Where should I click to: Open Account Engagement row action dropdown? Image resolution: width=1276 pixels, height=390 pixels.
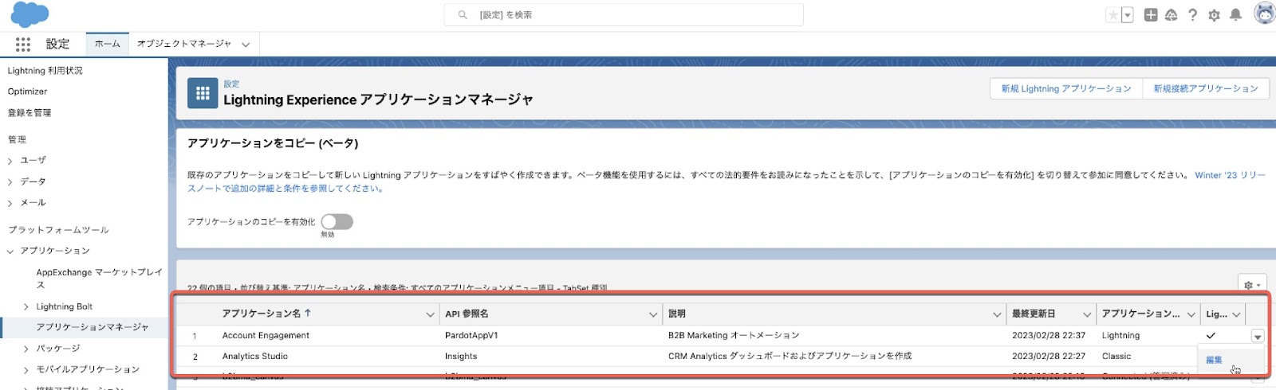coord(1258,337)
